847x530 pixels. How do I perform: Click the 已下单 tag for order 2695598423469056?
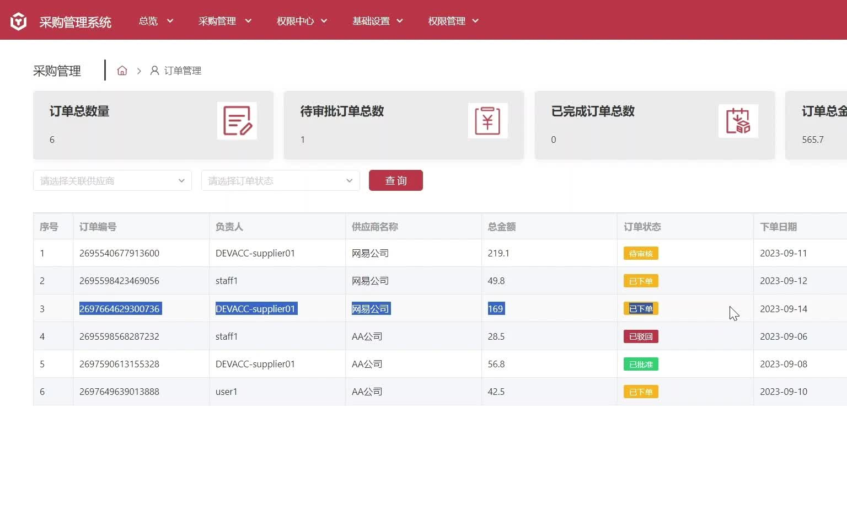point(641,281)
